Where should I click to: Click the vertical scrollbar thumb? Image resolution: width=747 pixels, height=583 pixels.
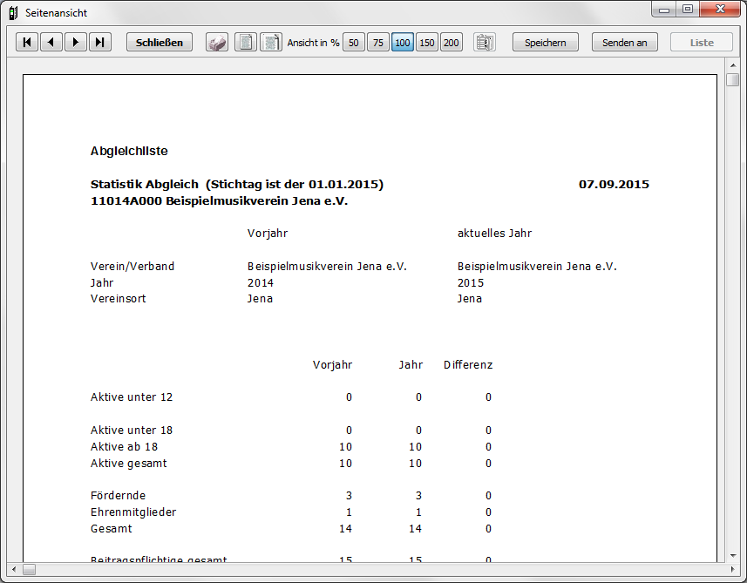[x=733, y=80]
